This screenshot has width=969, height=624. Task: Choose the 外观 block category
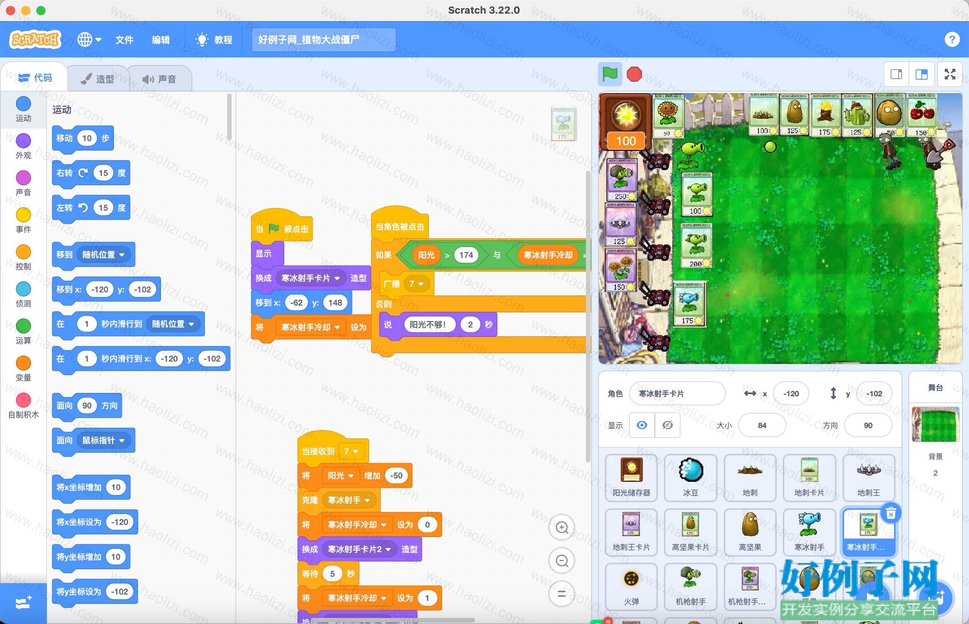pos(23,146)
